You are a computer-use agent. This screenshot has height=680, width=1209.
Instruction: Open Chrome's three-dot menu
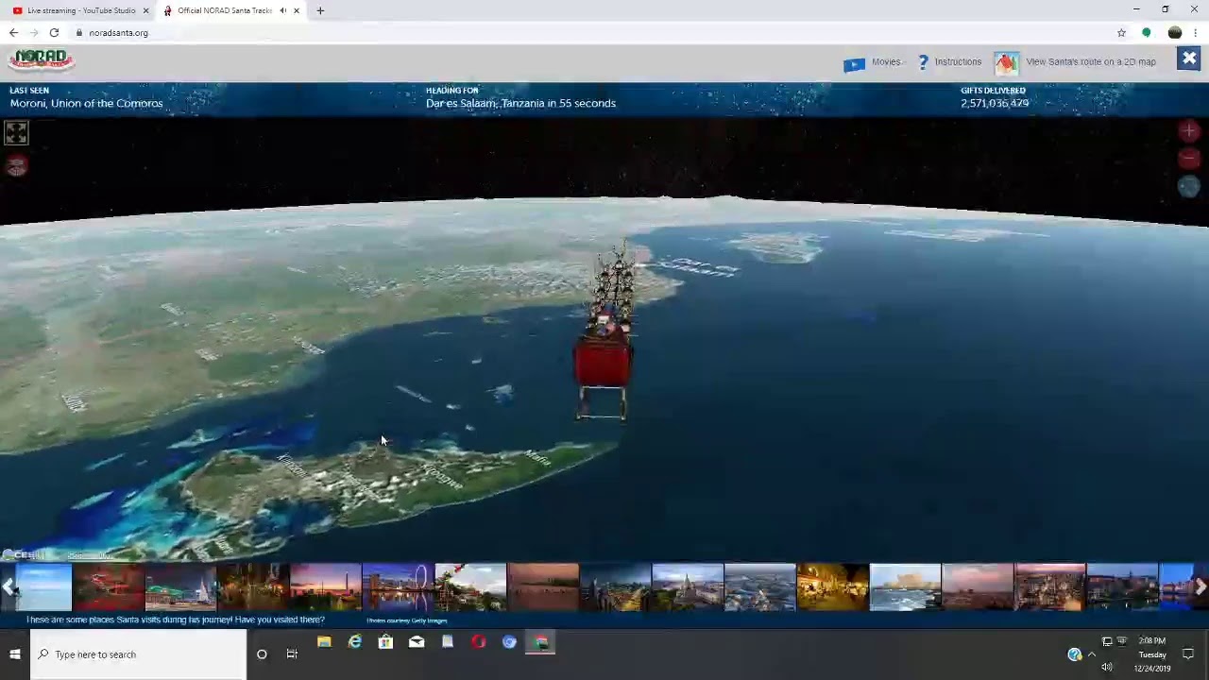click(1196, 33)
